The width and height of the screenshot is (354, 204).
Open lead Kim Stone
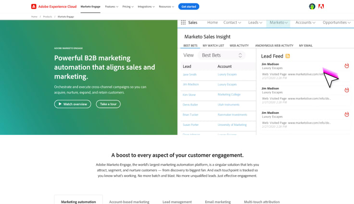click(x=189, y=95)
